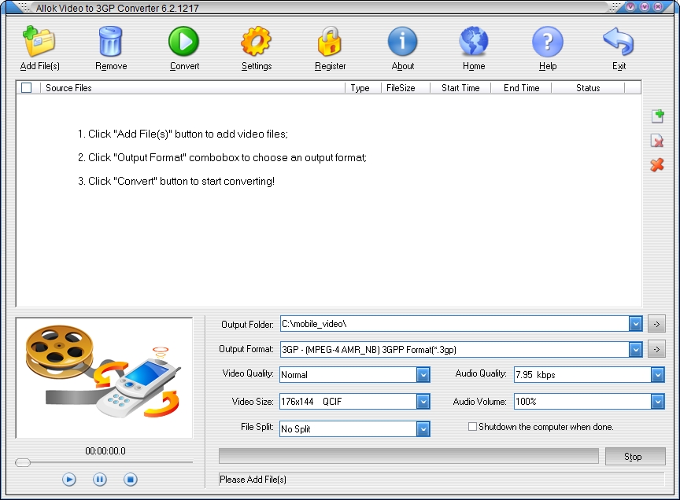Expand the Output Folder dropdown
This screenshot has width=680, height=500.
coord(635,324)
